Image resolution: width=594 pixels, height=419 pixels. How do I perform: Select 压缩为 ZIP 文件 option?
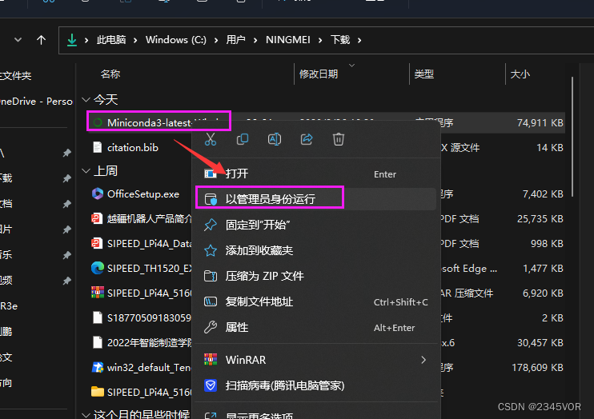pyautogui.click(x=316, y=276)
